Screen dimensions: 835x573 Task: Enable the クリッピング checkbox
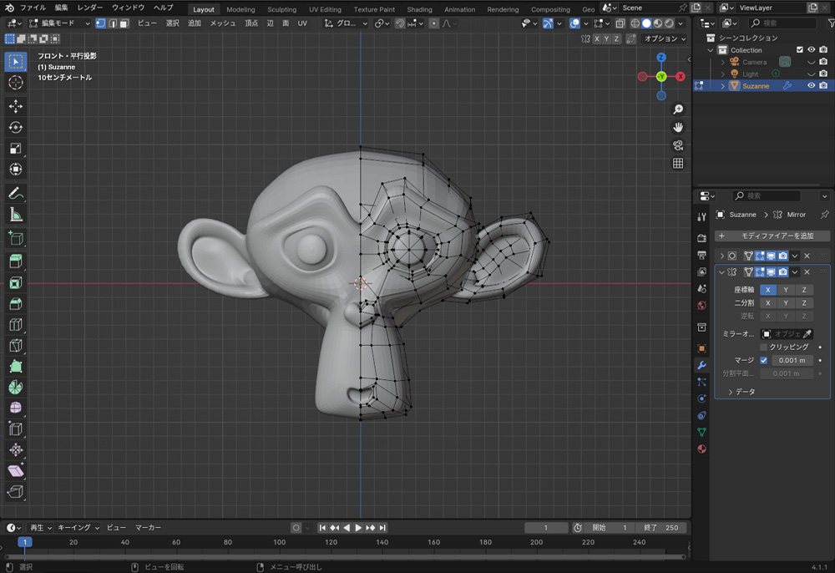point(763,347)
